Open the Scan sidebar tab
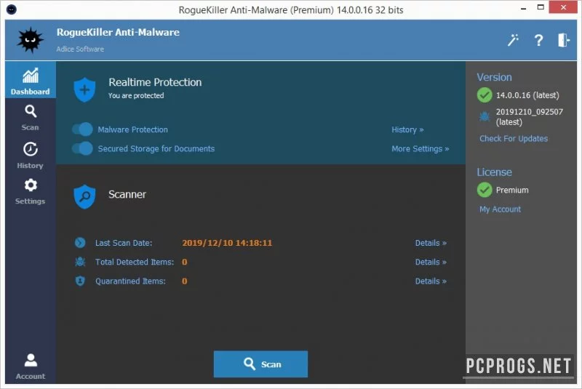This screenshot has width=582, height=389. click(x=31, y=118)
